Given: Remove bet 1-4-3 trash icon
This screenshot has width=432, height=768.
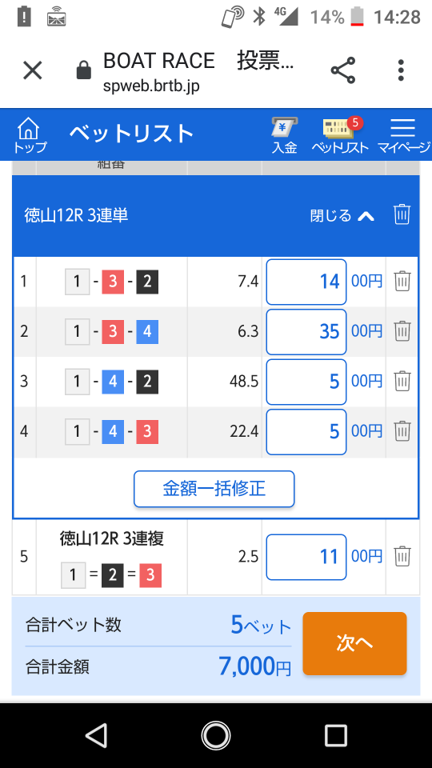Looking at the screenshot, I should coord(402,431).
